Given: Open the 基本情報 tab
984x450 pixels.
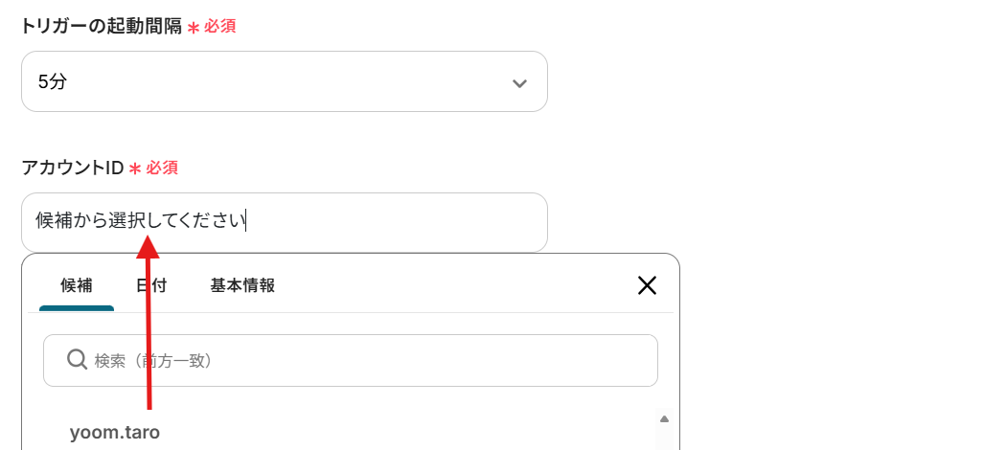Looking at the screenshot, I should (242, 285).
